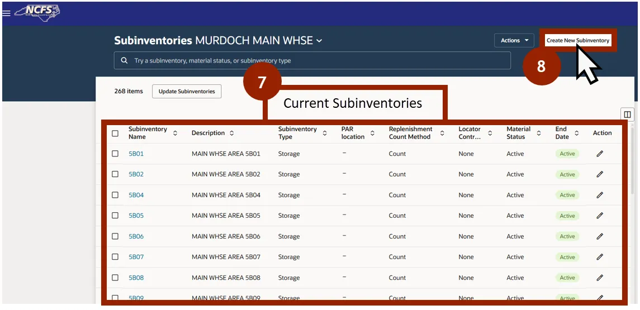Sort by Material Status column
The height and width of the screenshot is (310, 640).
[x=539, y=133]
